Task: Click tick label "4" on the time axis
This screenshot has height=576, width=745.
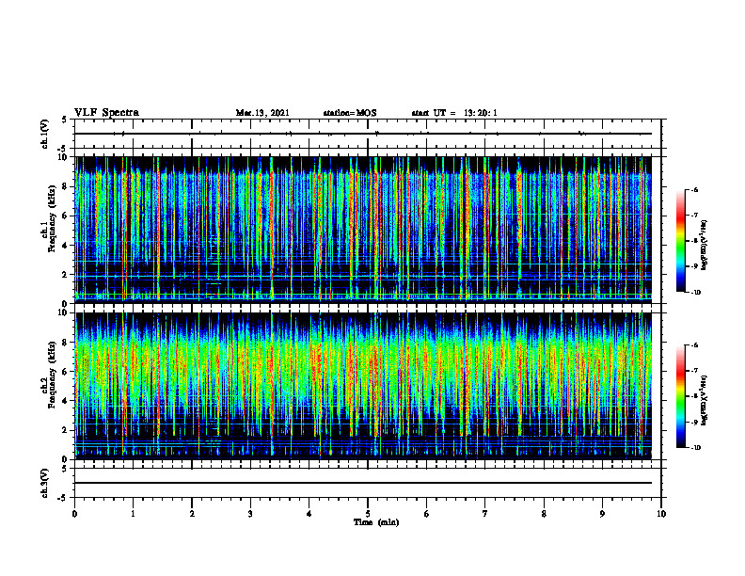Action: 309,514
